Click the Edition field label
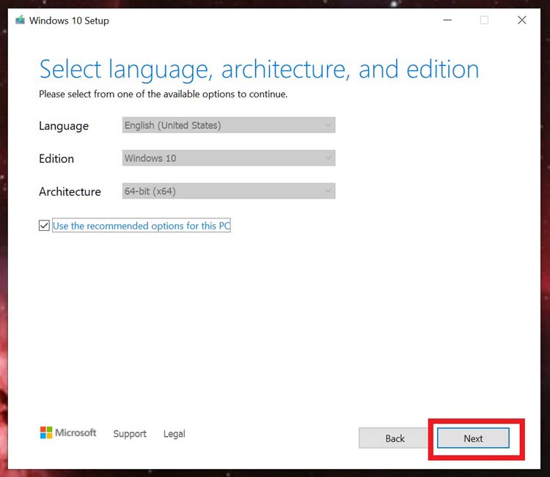Screen dimensions: 550x477 [56, 158]
